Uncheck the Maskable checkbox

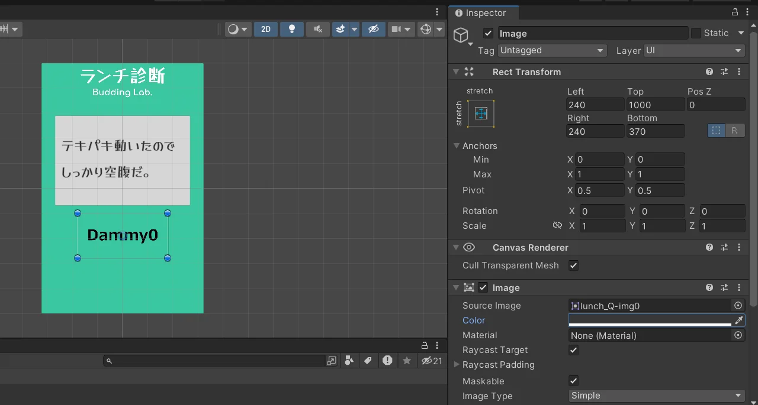point(573,381)
